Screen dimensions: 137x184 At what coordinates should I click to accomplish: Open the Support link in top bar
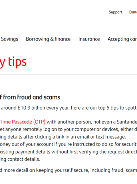pos(115,12)
